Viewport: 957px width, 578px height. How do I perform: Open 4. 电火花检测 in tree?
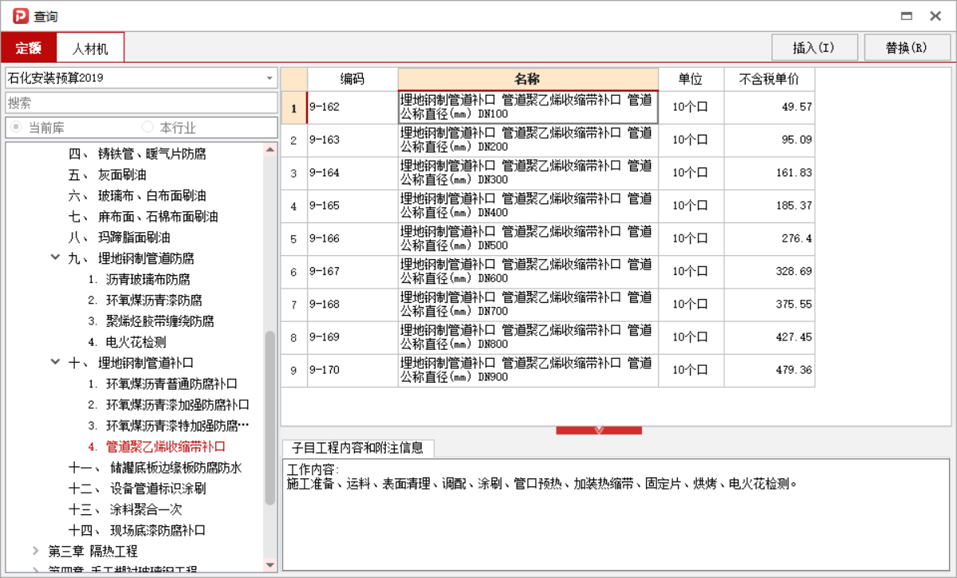pos(127,341)
